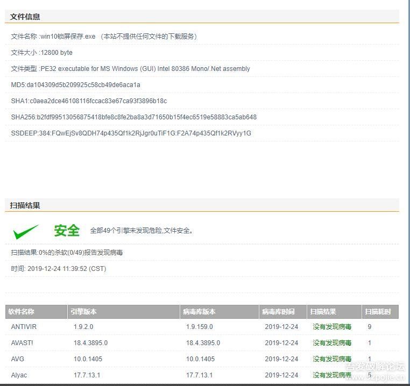The width and height of the screenshot is (410, 386).
Task: Select AVAST! scan time value 1
Action: 370,343
